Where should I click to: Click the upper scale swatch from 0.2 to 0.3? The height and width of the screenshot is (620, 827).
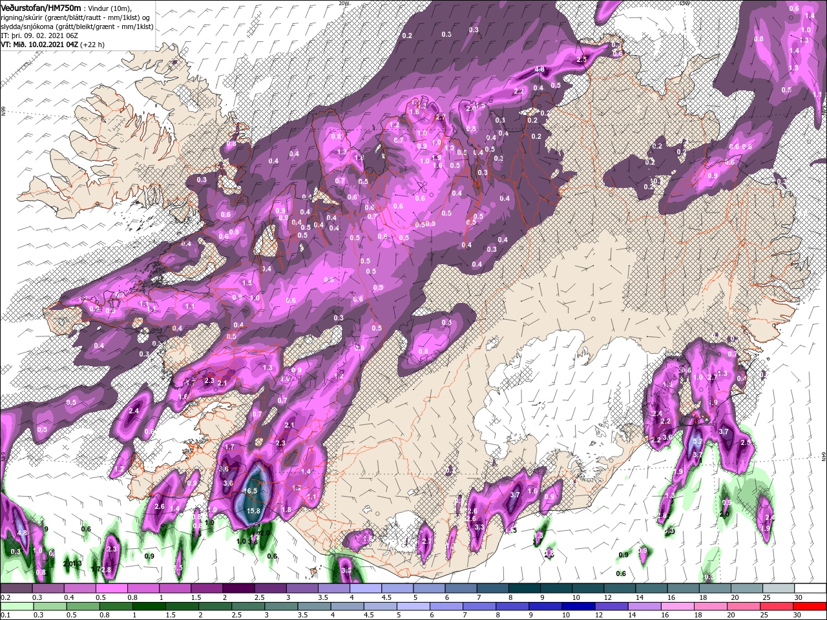point(16,589)
